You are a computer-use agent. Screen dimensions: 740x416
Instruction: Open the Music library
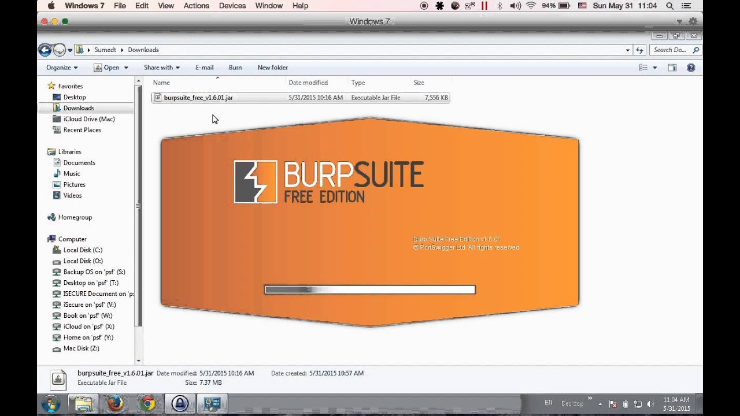(x=72, y=173)
